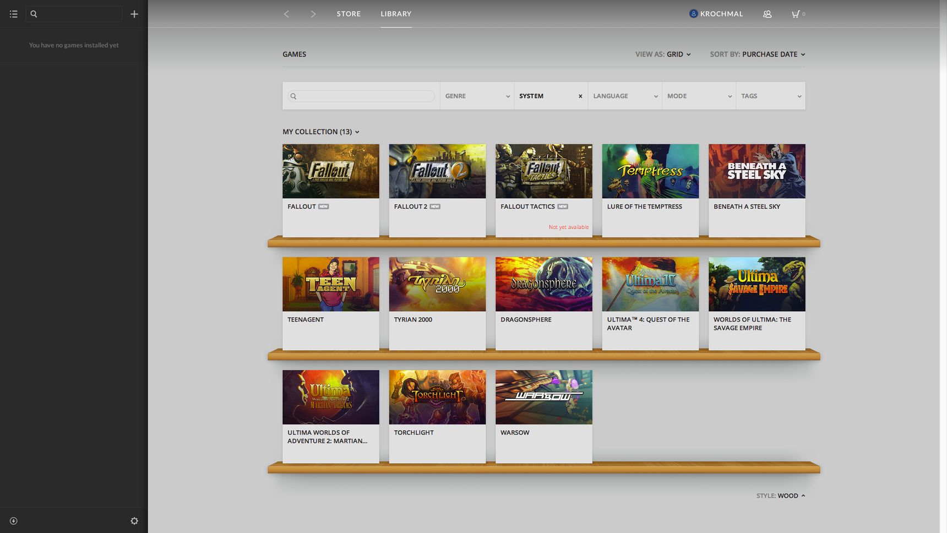
Task: Open the Sort By Purchase Date dropdown
Action: (x=758, y=54)
